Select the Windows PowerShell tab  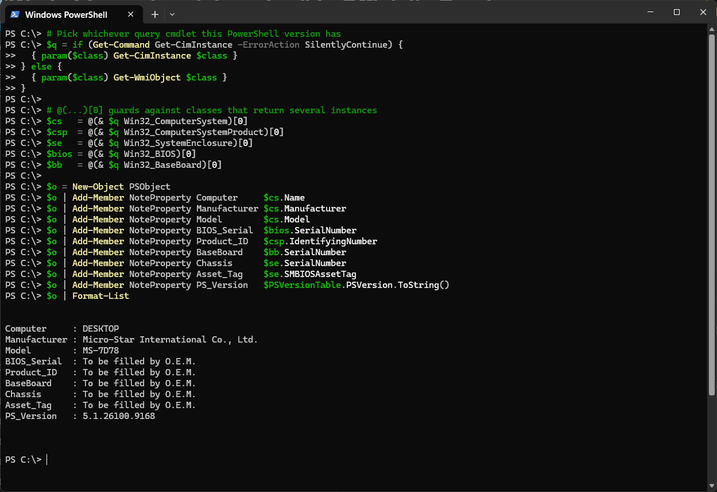73,14
